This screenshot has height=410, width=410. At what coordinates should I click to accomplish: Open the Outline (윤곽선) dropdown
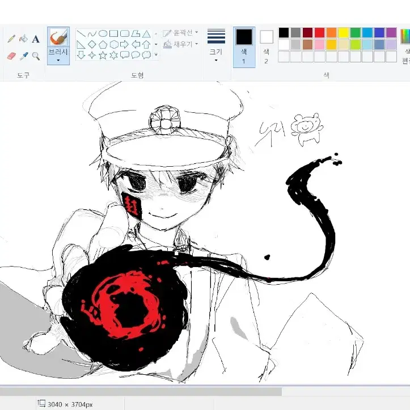point(180,33)
